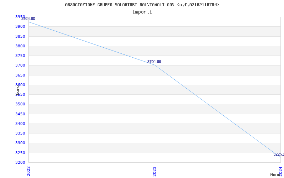284x178 pixels.
Task: Select the 3701.89 data point label
Action: [154, 62]
